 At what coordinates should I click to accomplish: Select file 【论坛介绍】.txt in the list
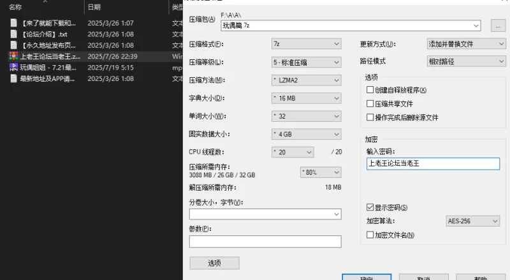click(x=43, y=34)
